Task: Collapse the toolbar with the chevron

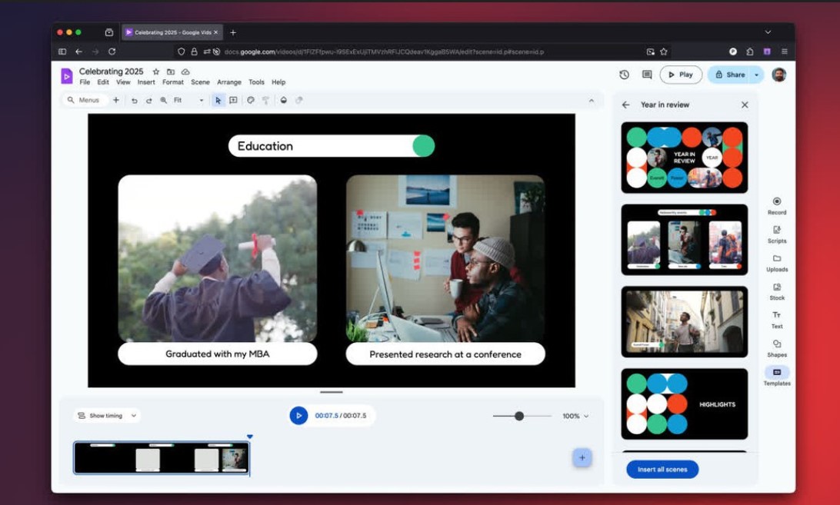Action: pyautogui.click(x=591, y=101)
